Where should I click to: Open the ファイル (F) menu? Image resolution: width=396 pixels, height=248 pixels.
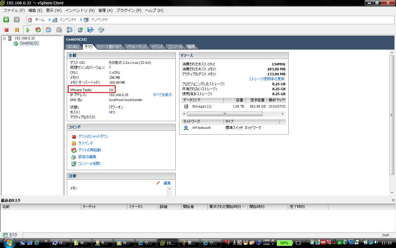[14, 10]
